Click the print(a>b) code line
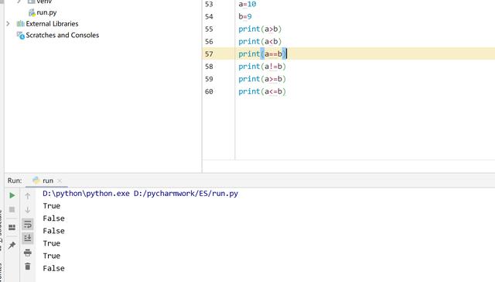 point(260,29)
